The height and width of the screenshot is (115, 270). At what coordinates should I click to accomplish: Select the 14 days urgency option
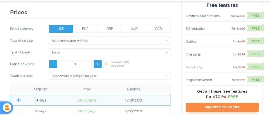19,100
